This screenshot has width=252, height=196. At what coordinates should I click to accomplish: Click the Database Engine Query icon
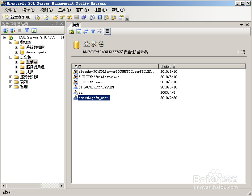coord(37,17)
